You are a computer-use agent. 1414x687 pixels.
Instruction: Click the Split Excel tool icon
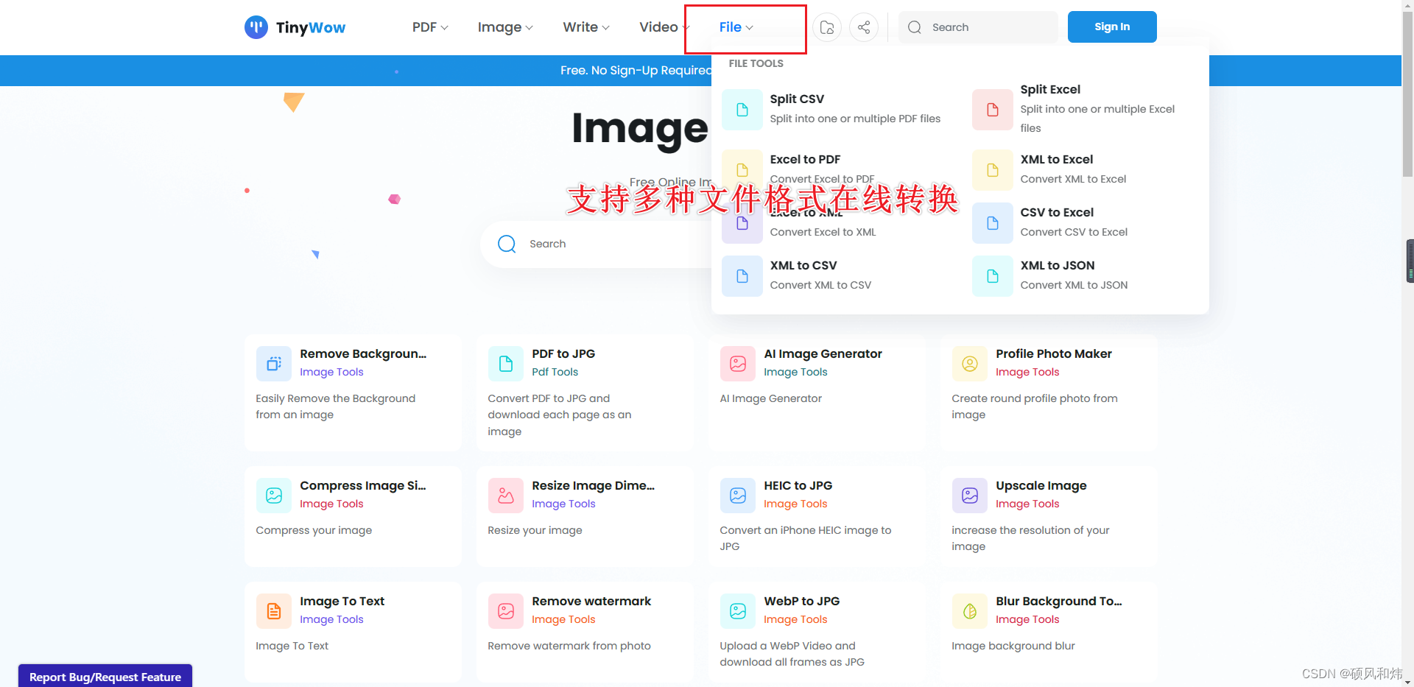(993, 110)
